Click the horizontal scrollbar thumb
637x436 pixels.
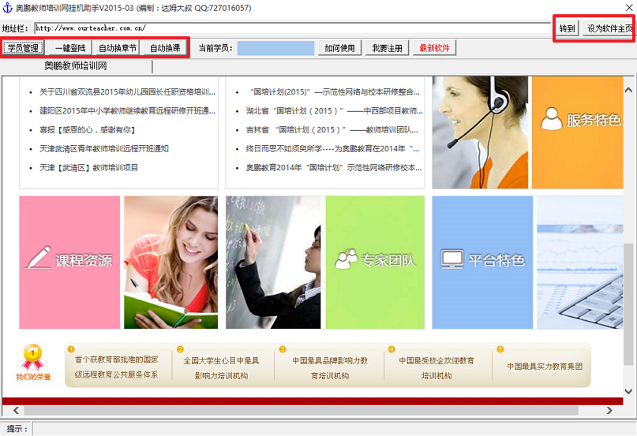pos(301,411)
